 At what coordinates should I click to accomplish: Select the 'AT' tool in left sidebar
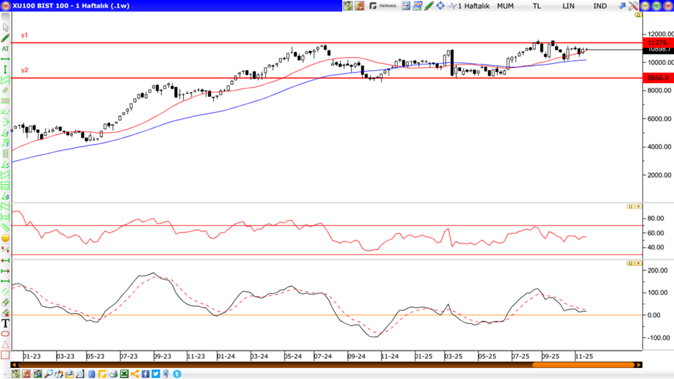(6, 49)
